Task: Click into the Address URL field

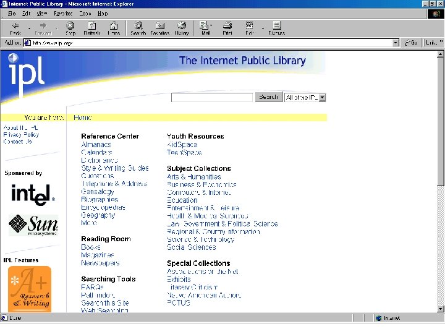Action: pyautogui.click(x=211, y=43)
